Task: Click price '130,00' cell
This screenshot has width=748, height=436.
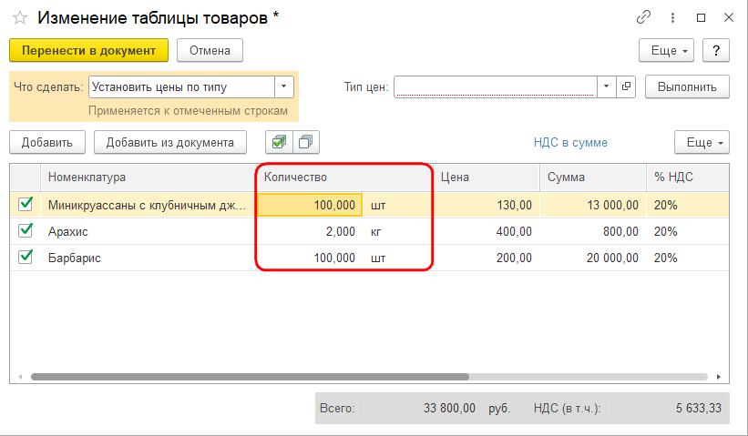Action: pyautogui.click(x=487, y=205)
